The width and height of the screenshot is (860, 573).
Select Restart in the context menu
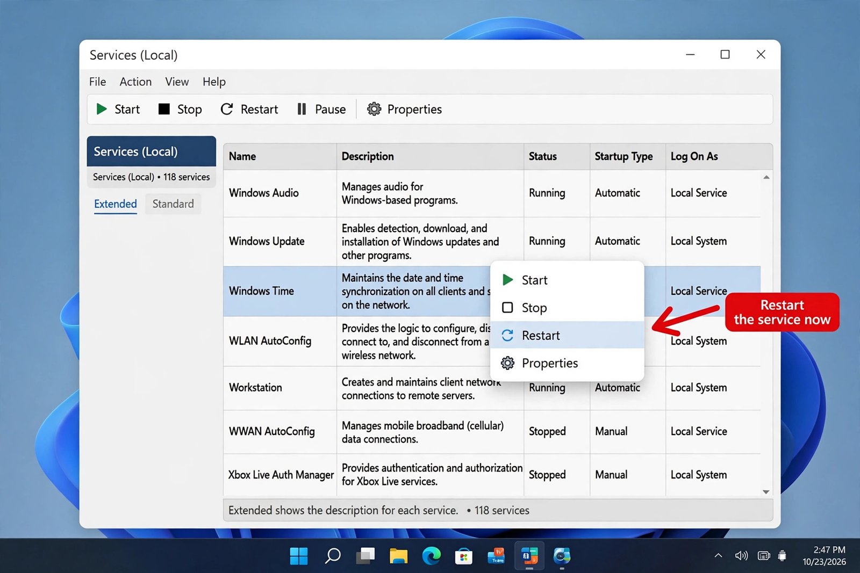567,335
